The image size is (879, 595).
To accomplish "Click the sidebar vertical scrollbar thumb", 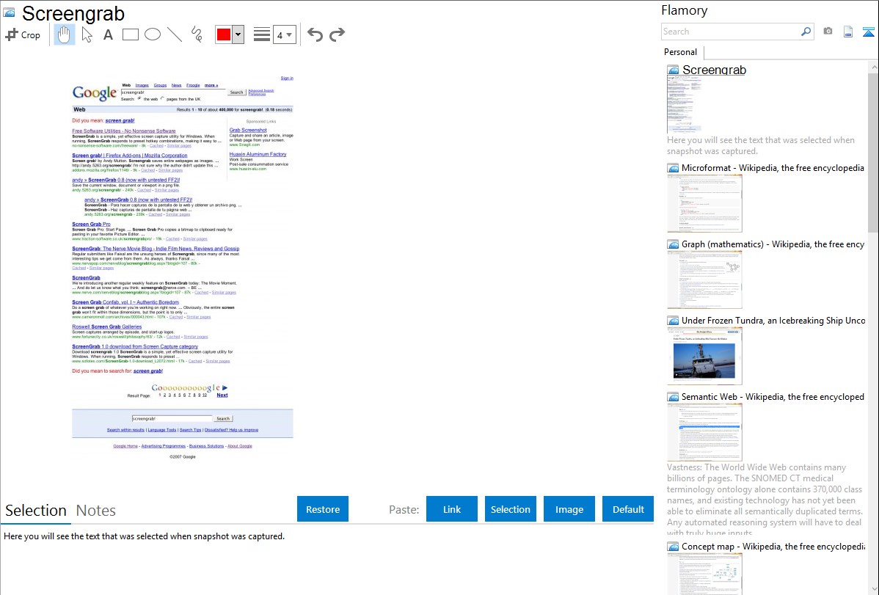I will click(x=873, y=152).
